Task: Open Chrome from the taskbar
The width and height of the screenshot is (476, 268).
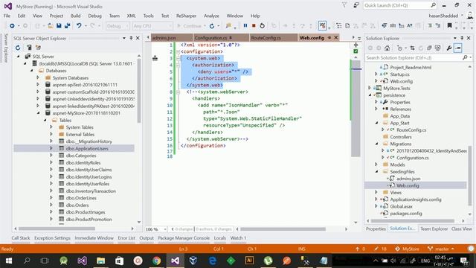Action: pos(157,261)
